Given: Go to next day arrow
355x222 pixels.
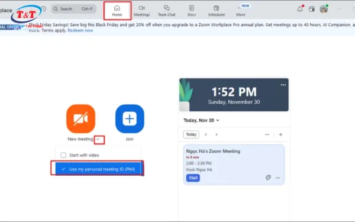Looking at the screenshot, I should (x=217, y=134).
